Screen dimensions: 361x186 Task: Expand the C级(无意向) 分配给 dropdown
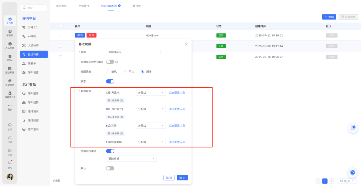150,93
